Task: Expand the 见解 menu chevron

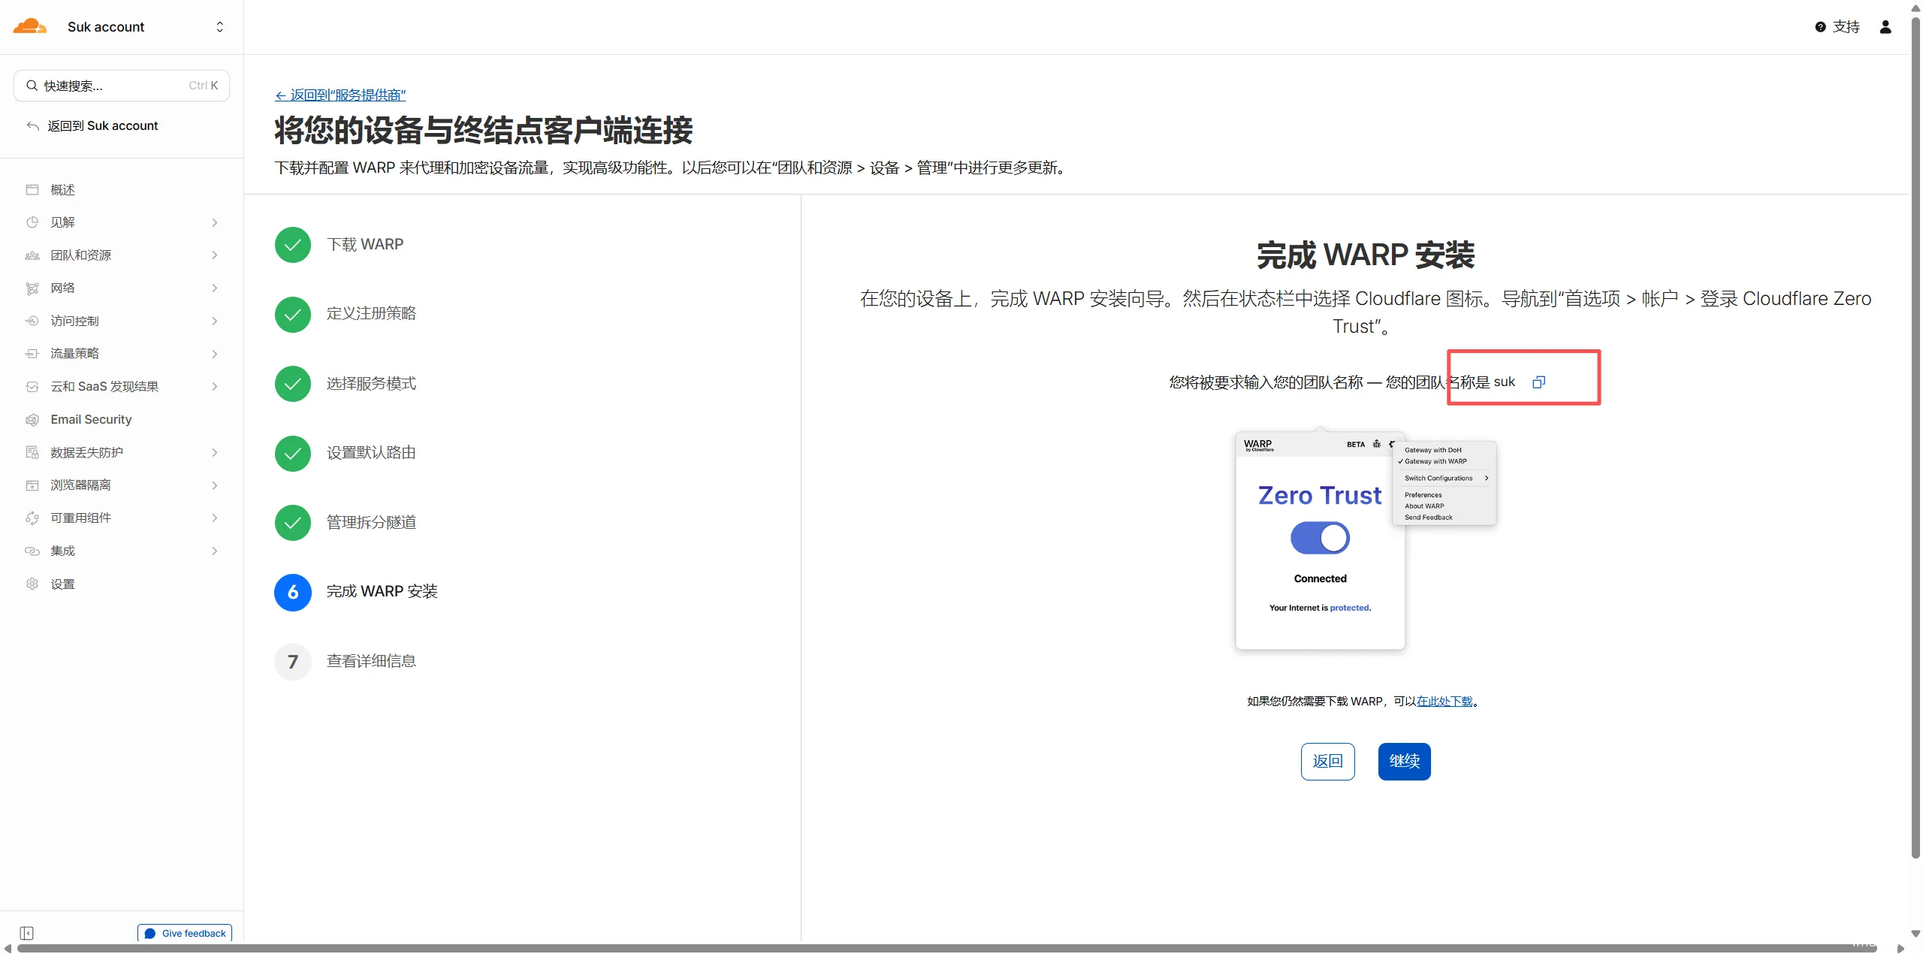Action: (x=215, y=222)
